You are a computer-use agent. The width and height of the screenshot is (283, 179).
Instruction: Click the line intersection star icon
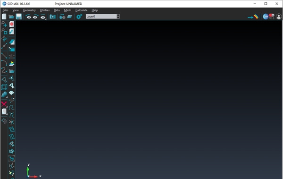tap(11, 122)
